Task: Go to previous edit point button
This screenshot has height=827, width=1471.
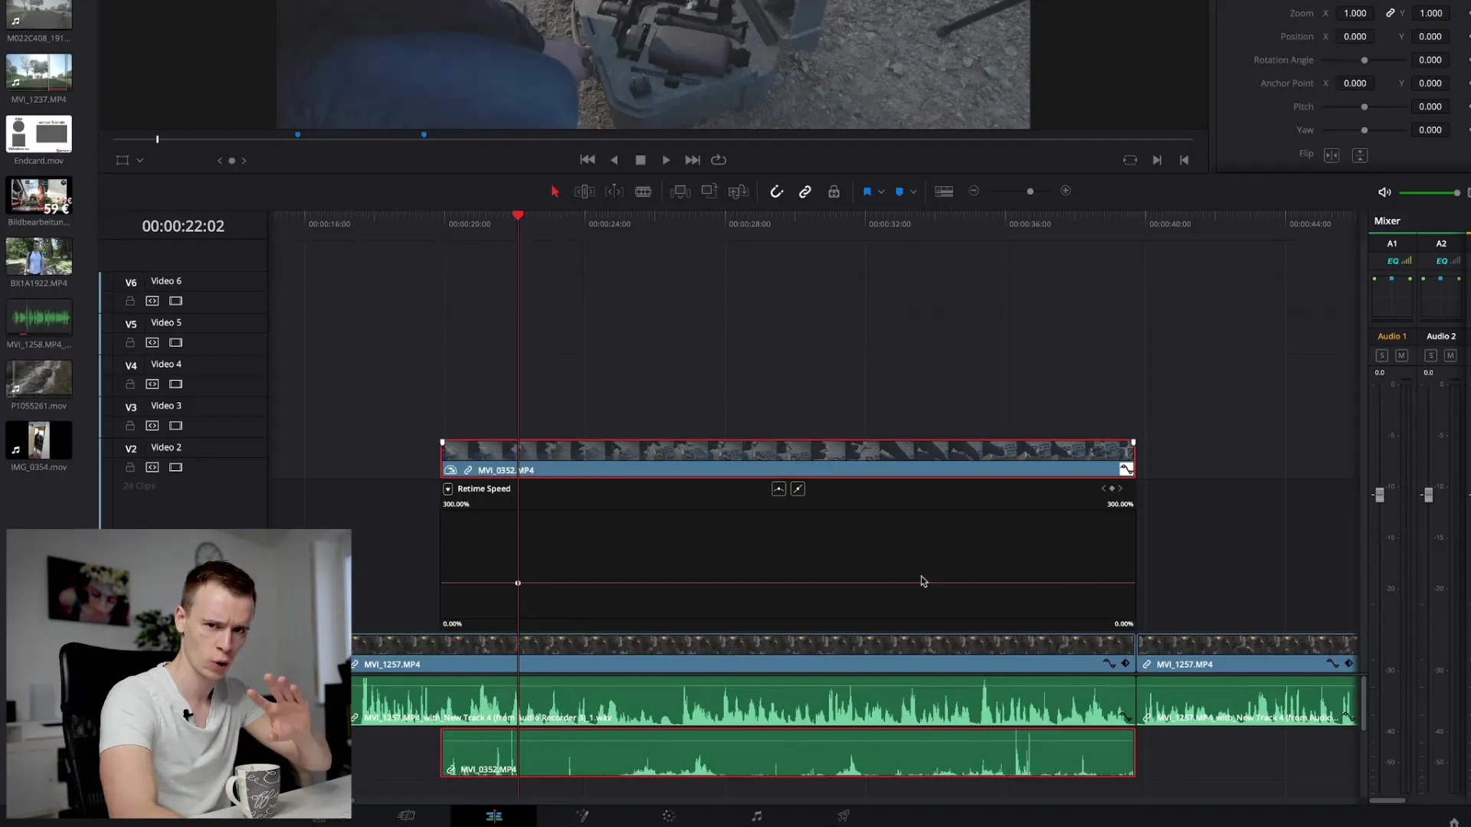Action: pyautogui.click(x=1184, y=160)
